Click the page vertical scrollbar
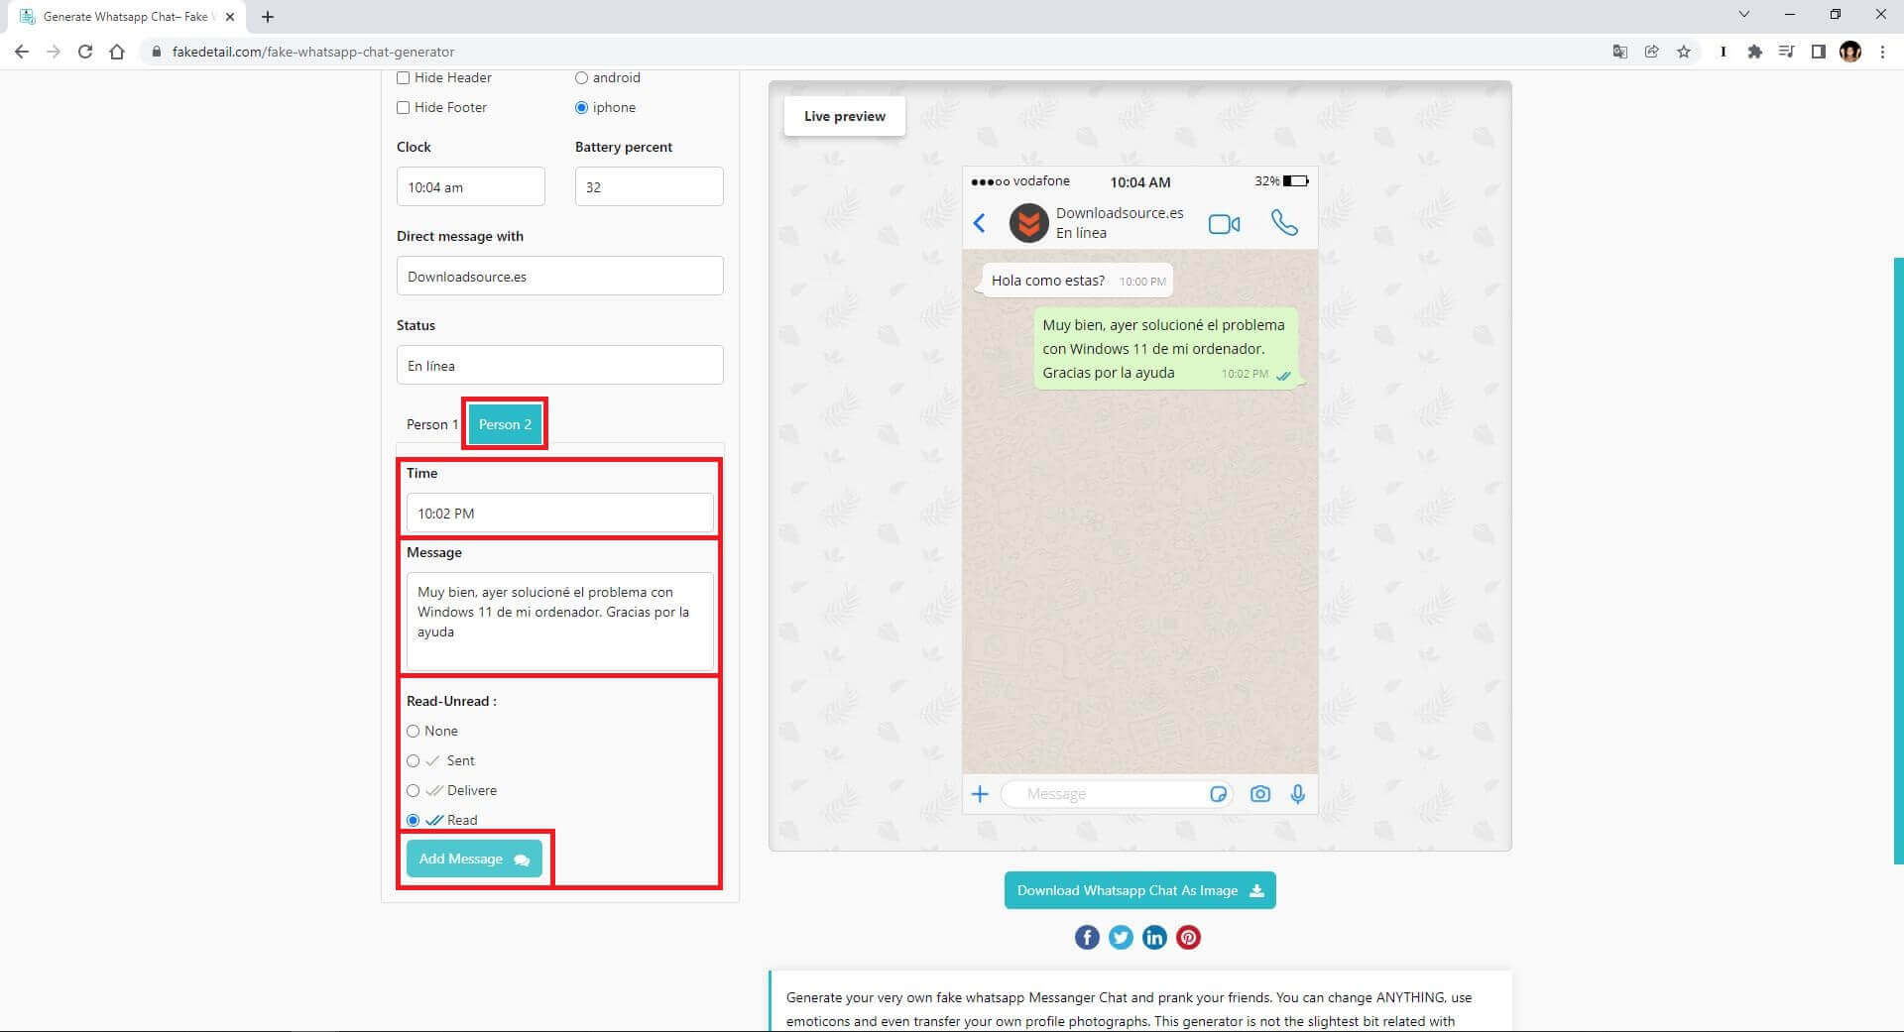The width and height of the screenshot is (1904, 1032). click(1898, 560)
